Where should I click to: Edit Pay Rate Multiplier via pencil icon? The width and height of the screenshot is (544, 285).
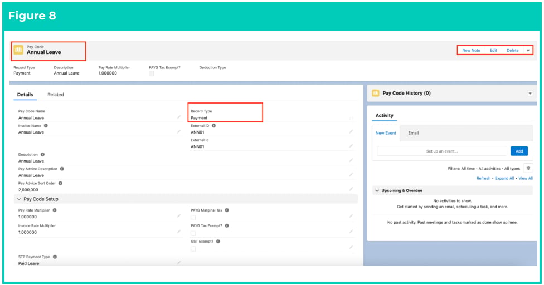tap(179, 216)
